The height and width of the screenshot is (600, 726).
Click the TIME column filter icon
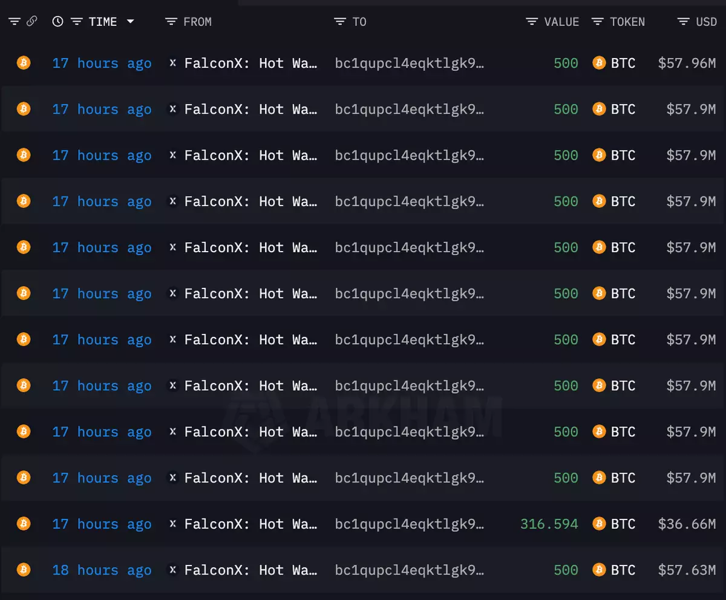point(77,22)
